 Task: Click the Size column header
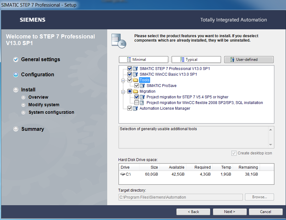tap(149, 167)
